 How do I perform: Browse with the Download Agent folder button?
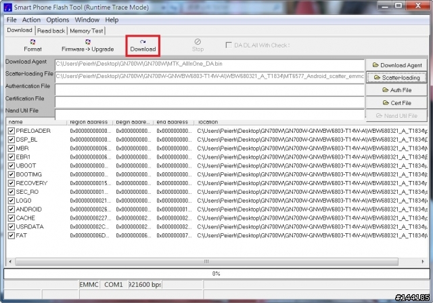click(396, 65)
